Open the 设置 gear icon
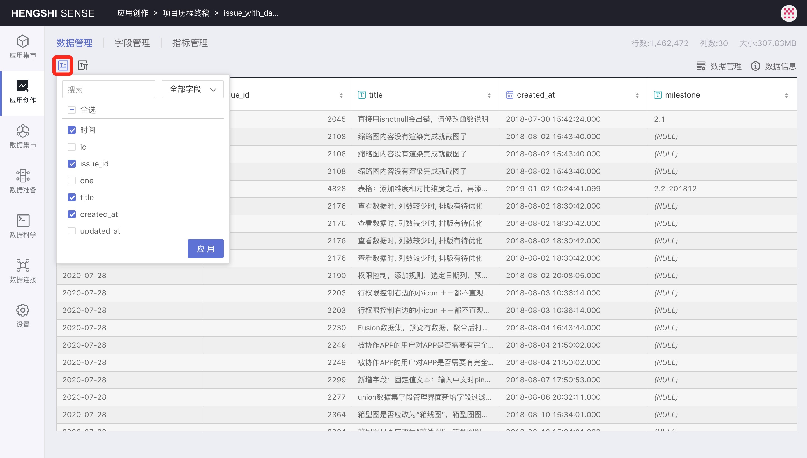 (x=23, y=310)
